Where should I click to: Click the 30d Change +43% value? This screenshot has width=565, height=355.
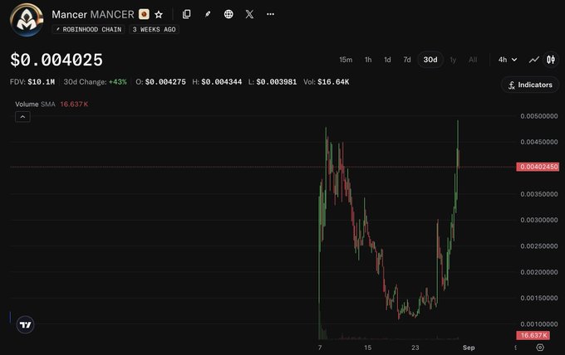click(118, 82)
